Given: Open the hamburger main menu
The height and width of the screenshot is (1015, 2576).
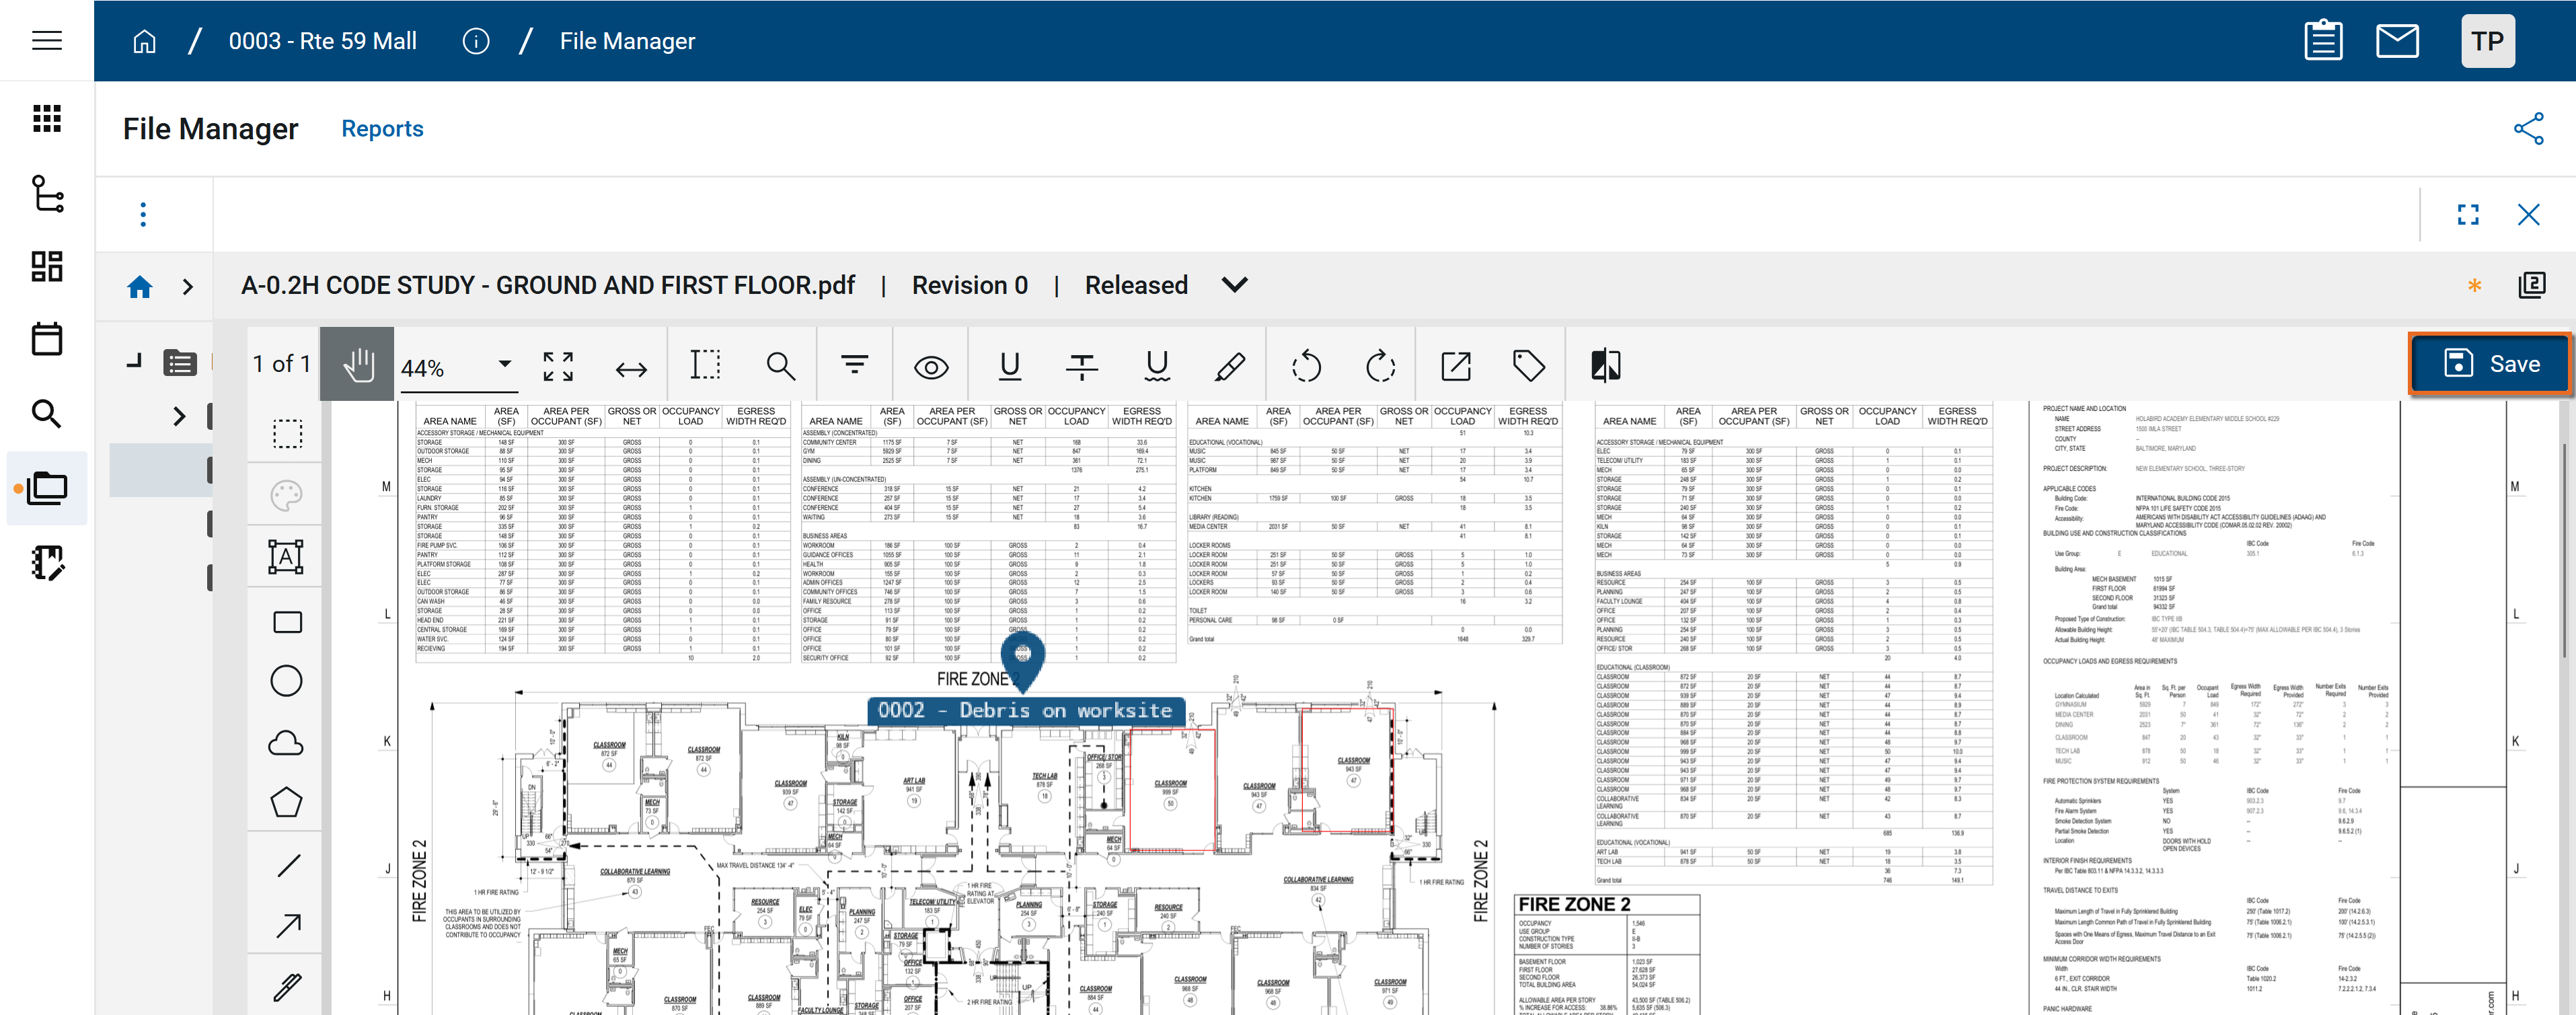Looking at the screenshot, I should [47, 41].
